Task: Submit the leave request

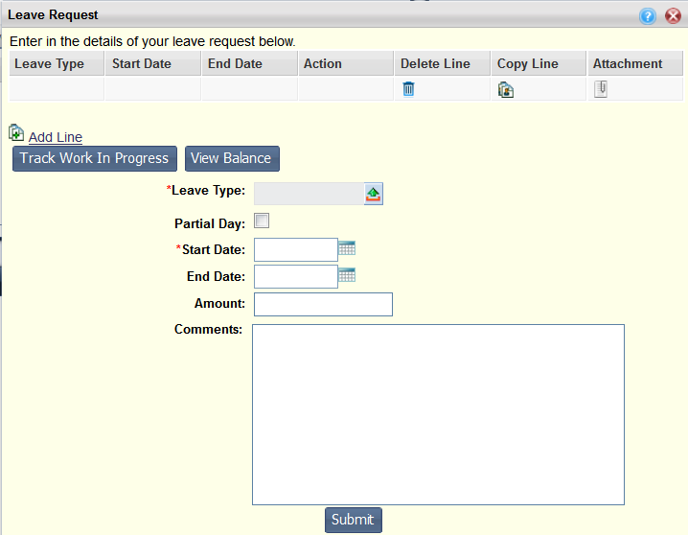Action: [x=354, y=520]
